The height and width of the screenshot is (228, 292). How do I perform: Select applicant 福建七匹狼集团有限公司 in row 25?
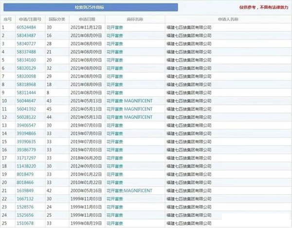(x=189, y=224)
